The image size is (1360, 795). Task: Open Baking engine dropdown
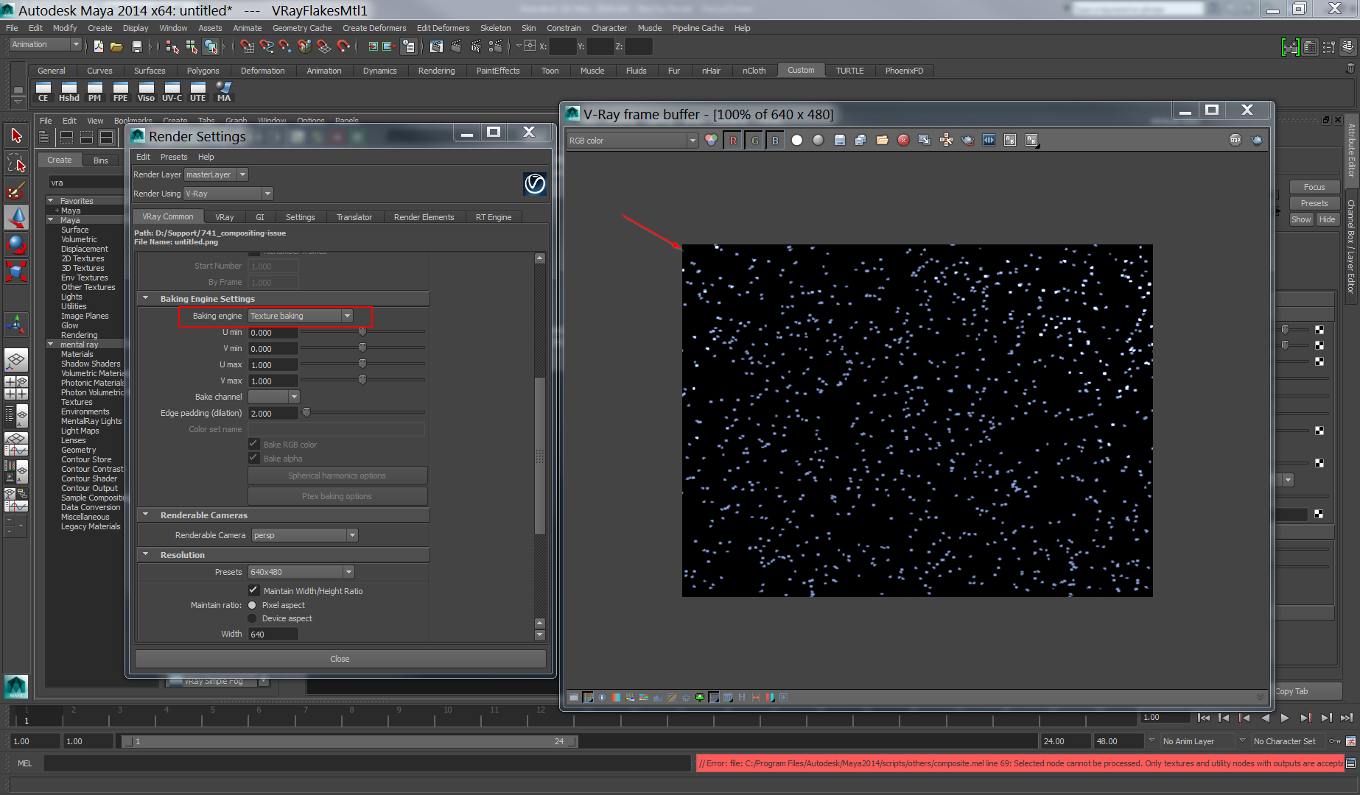coord(300,316)
